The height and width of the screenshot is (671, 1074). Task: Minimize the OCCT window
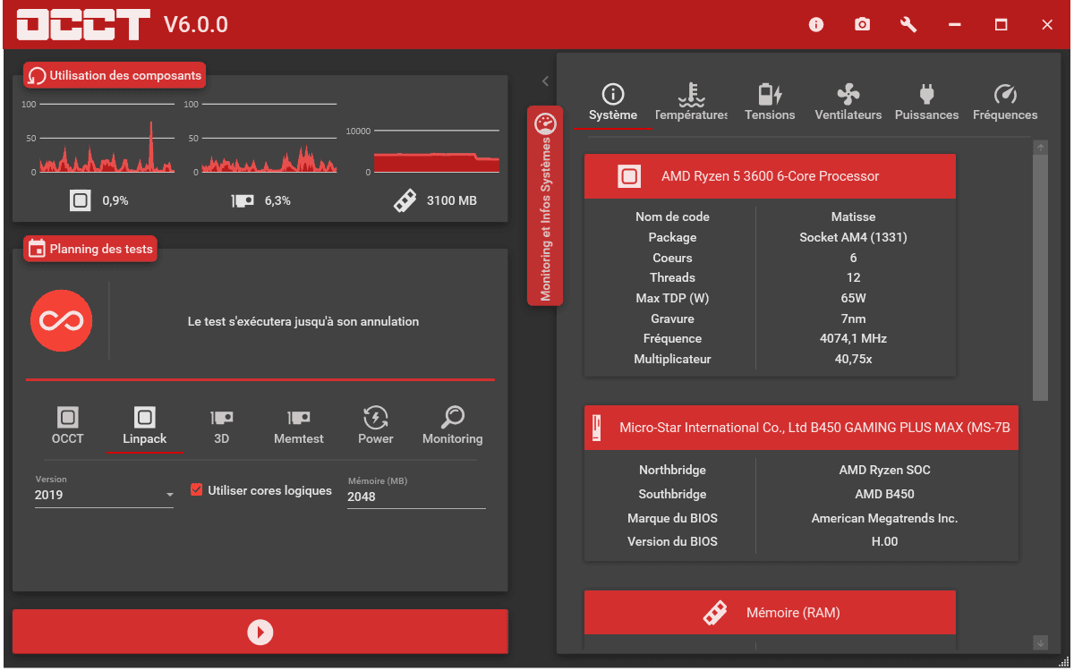pos(955,25)
